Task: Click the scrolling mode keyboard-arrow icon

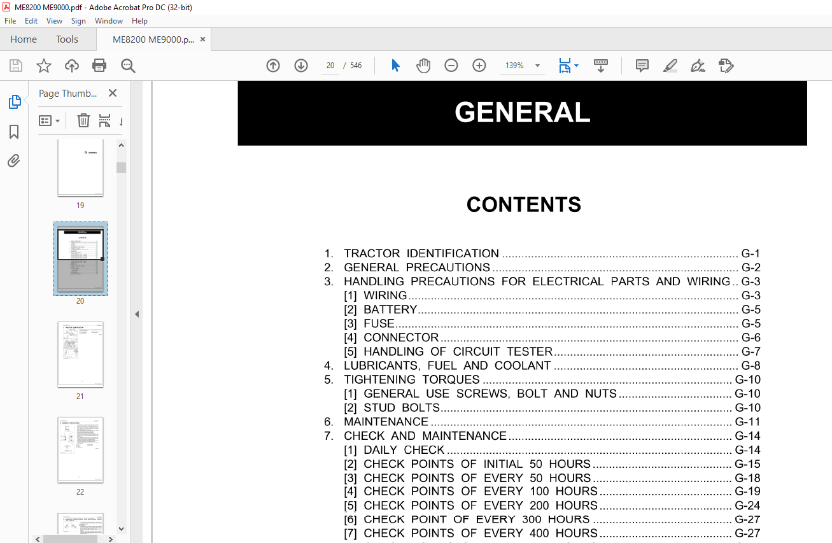Action: tap(601, 66)
